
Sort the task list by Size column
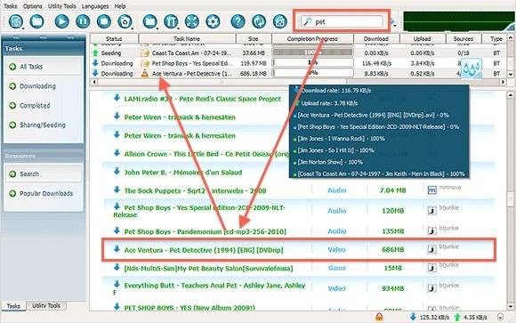pyautogui.click(x=254, y=39)
